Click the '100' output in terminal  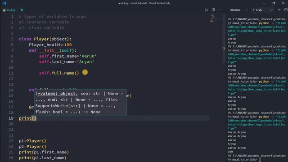pyautogui.click(x=230, y=152)
